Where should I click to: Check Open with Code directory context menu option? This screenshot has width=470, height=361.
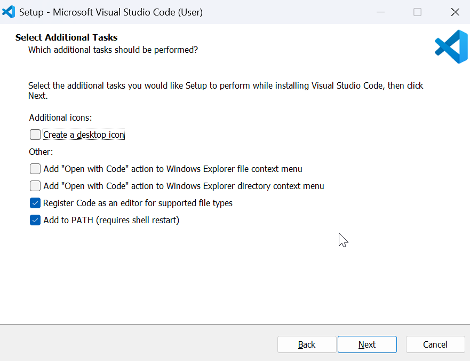tap(35, 186)
